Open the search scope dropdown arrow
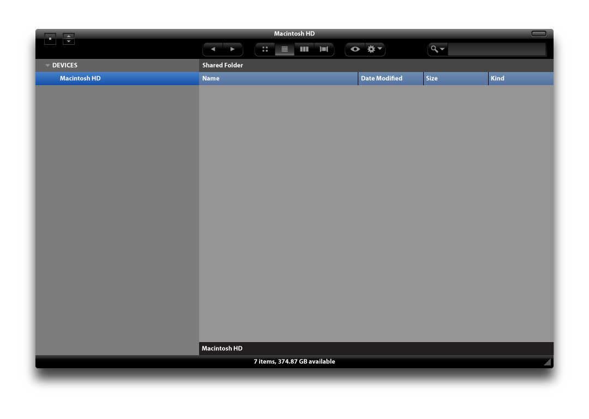589x419 pixels. [442, 49]
